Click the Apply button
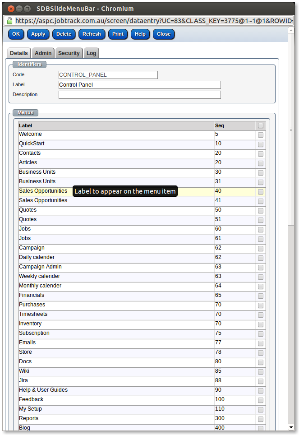299x435 pixels. click(38, 34)
